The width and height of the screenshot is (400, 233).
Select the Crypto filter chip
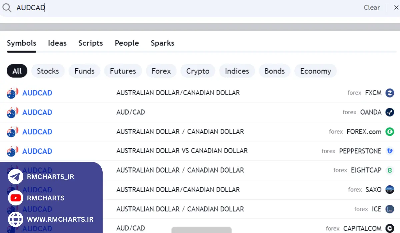click(198, 71)
